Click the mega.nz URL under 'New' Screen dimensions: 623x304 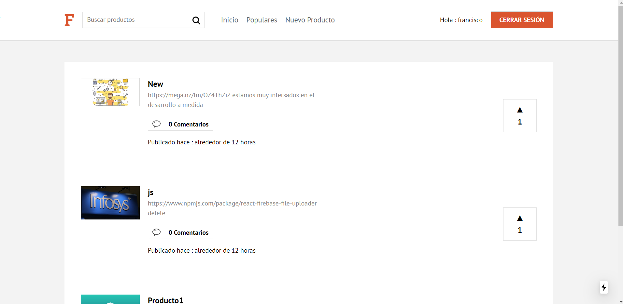190,95
